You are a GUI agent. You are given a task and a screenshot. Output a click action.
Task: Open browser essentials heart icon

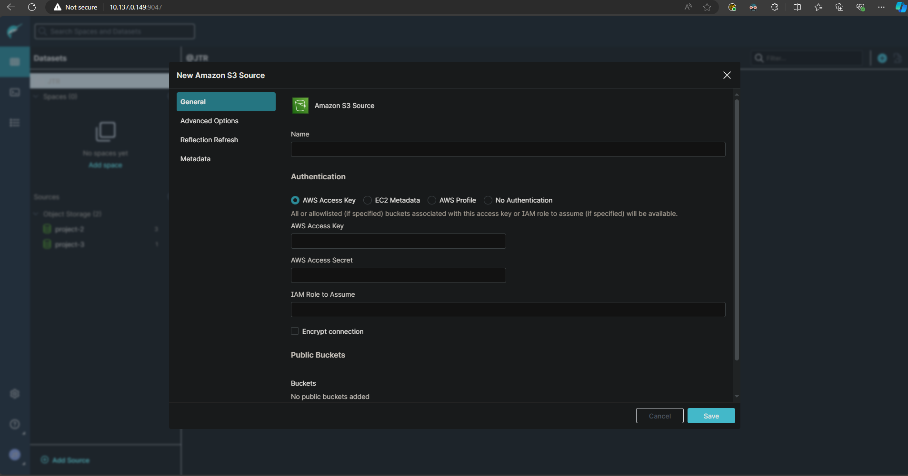(860, 7)
